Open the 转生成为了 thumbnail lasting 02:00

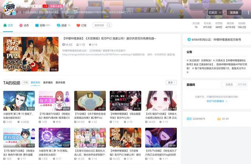click(x=161, y=138)
